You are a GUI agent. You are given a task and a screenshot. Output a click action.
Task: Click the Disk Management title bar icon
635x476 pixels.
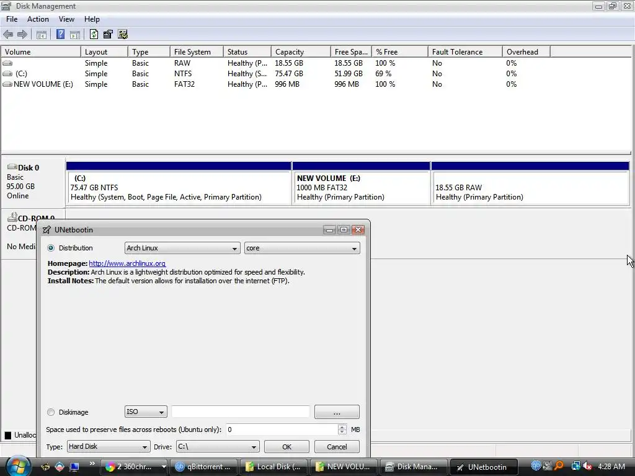pos(6,6)
